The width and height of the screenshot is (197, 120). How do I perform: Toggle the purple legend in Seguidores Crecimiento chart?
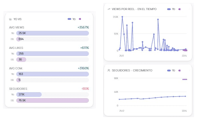[179, 70]
